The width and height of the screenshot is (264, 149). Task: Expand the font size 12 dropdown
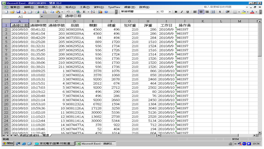click(x=170, y=12)
